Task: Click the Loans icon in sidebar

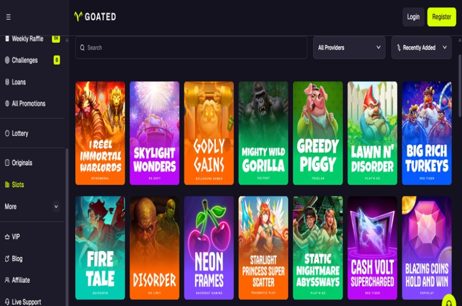Action: [7, 82]
